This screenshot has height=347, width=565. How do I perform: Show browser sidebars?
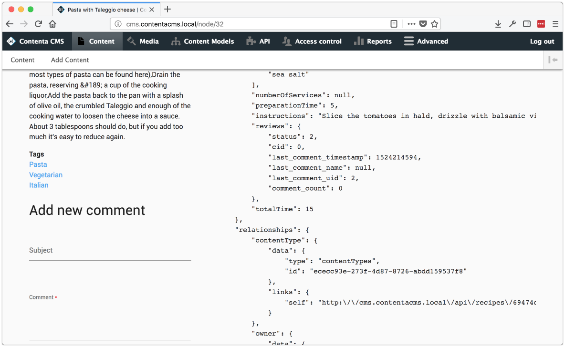527,24
